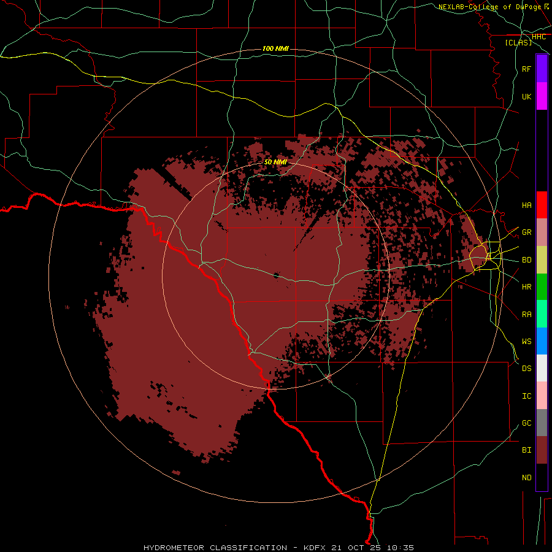The height and width of the screenshot is (552, 552).
Task: Click the HR legend label
Action: pos(526,287)
